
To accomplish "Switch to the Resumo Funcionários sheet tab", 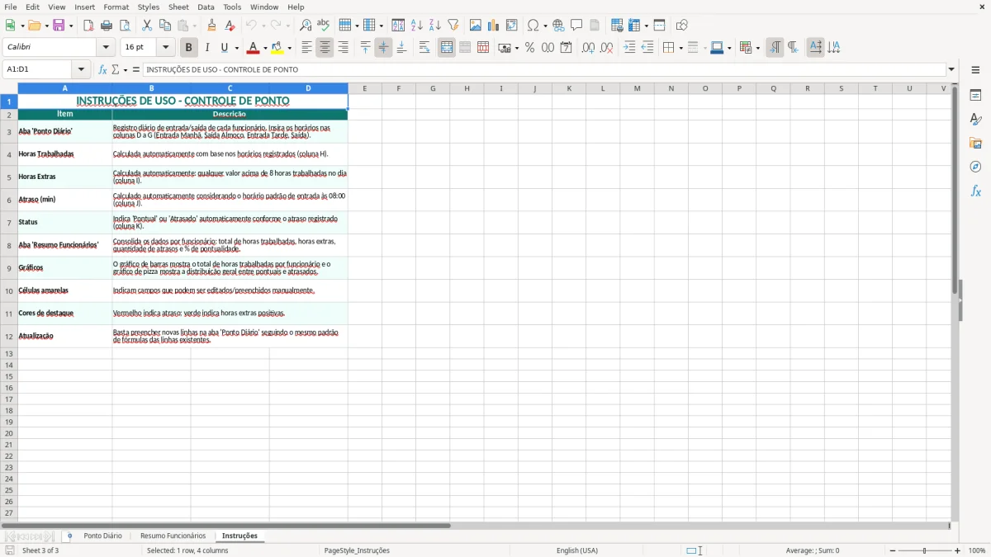I will tap(173, 536).
